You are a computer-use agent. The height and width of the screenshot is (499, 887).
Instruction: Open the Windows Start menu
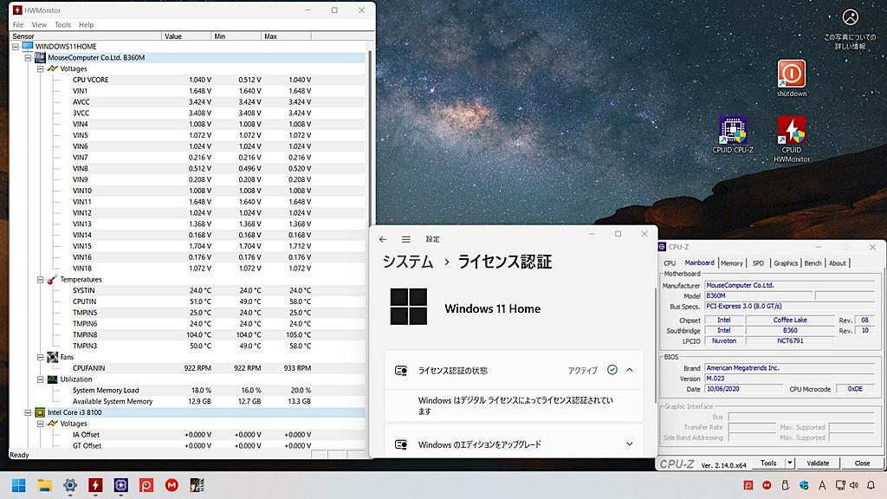(19, 485)
